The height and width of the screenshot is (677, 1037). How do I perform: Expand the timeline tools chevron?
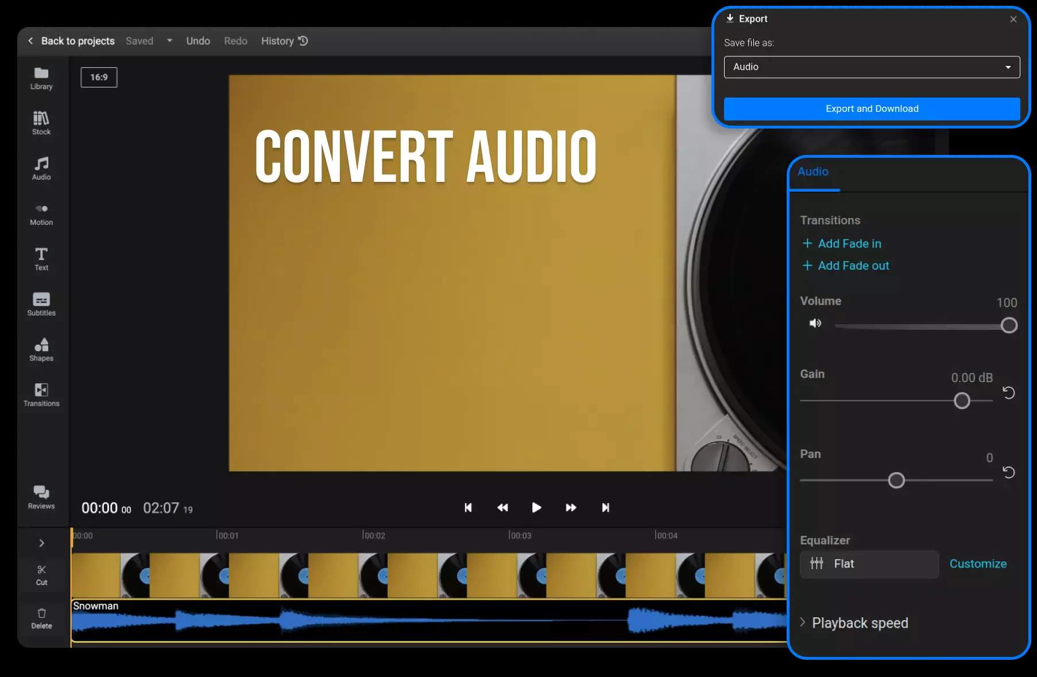pyautogui.click(x=42, y=543)
